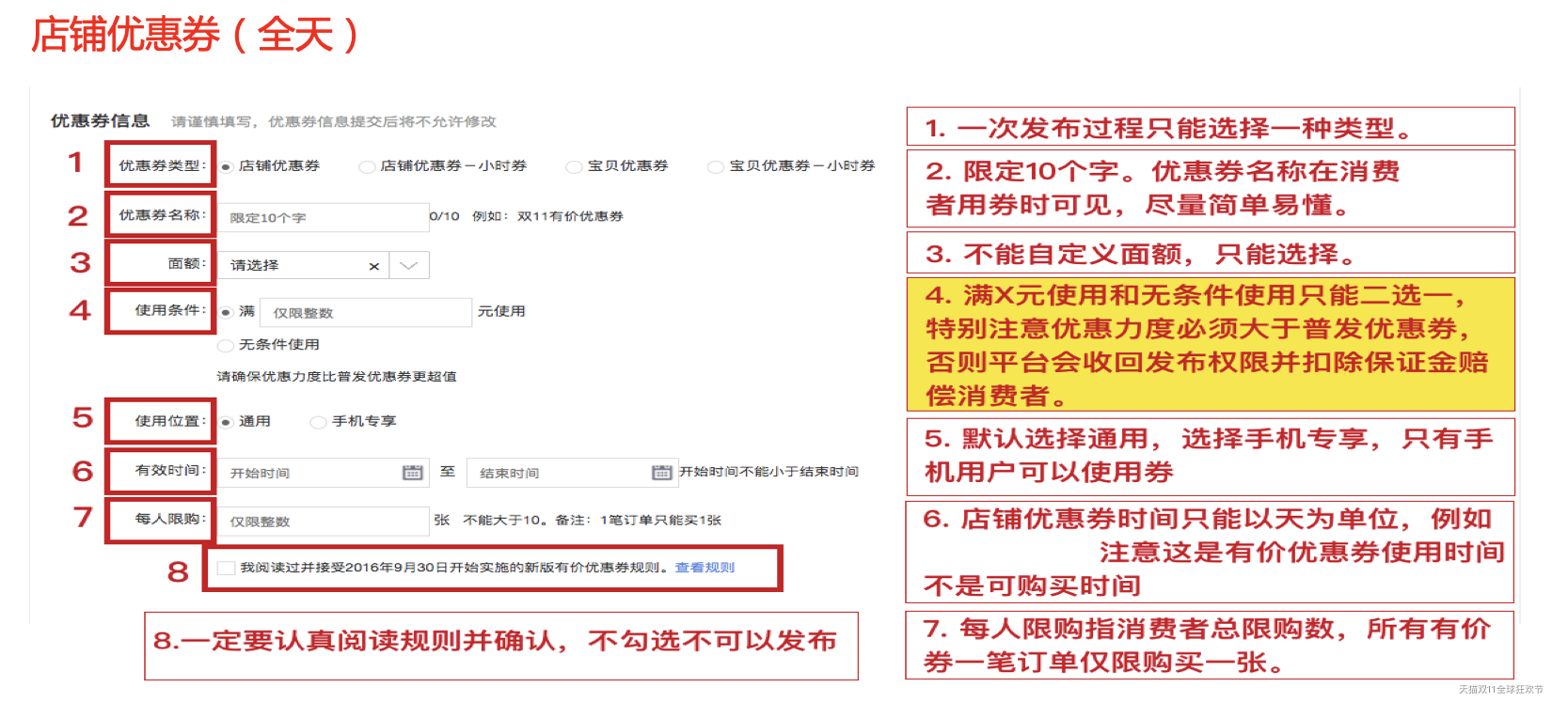Click the 面额 field label
Screen dimensions: 1552x702
tap(186, 263)
